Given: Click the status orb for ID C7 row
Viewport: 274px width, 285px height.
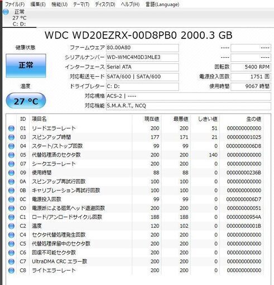Looking at the screenshot, I should [11, 262].
